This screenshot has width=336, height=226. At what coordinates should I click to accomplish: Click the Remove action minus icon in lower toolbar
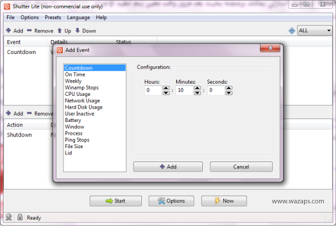tap(30, 113)
